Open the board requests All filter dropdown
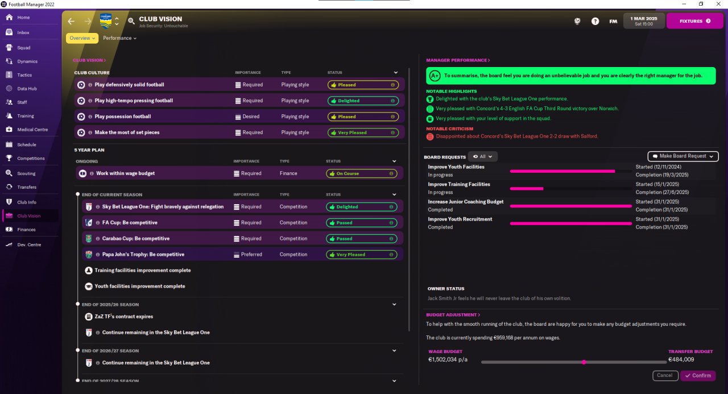This screenshot has width=728, height=394. pyautogui.click(x=483, y=156)
